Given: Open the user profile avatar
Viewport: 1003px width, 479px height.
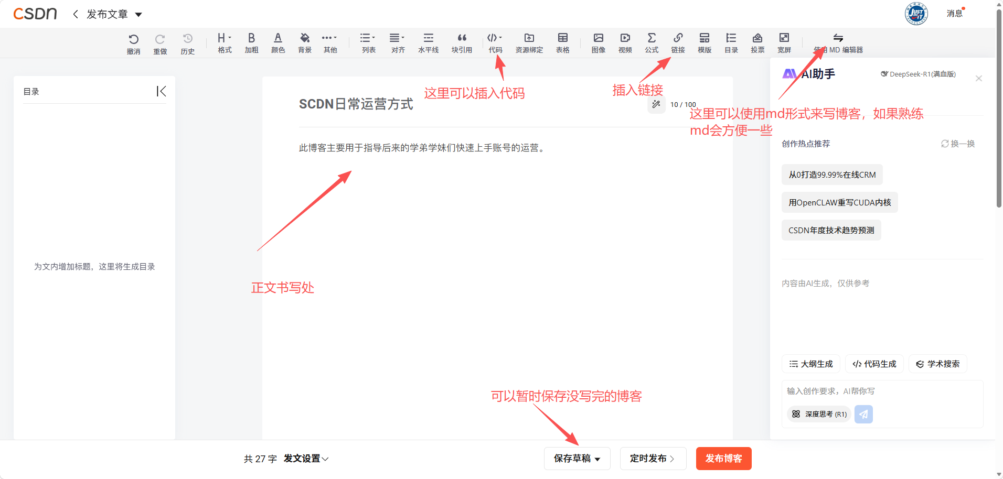Looking at the screenshot, I should (x=916, y=14).
